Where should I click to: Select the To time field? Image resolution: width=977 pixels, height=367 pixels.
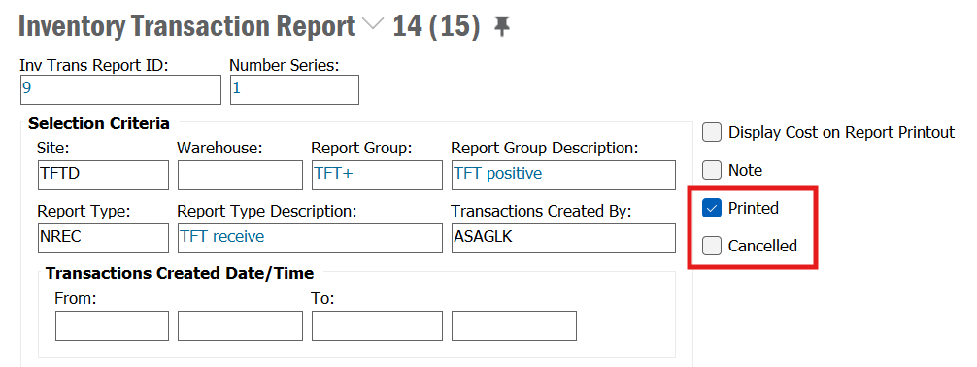514,326
